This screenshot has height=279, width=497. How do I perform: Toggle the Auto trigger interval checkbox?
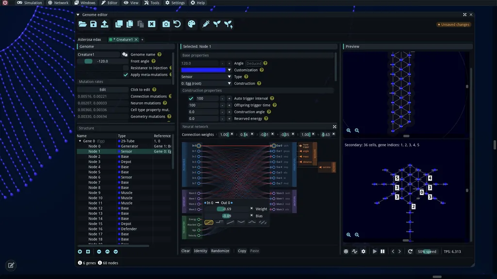191,98
